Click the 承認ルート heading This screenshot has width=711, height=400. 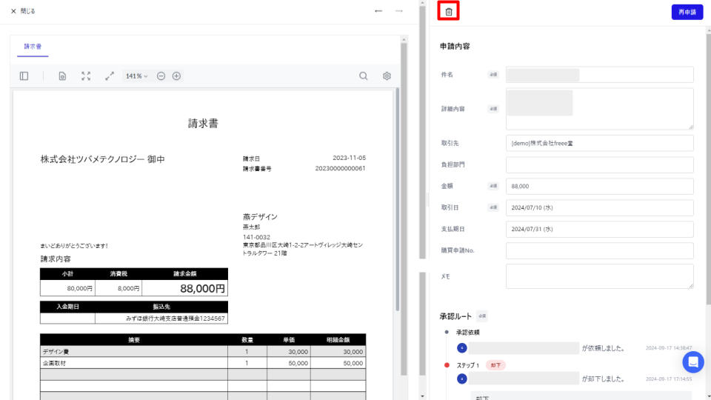click(455, 316)
